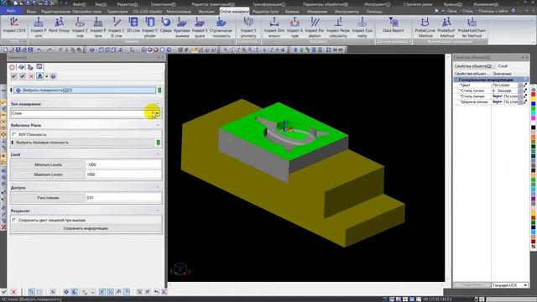The image size is (537, 302).
Task: Toggle green indicator beside Выбрать базовую плоскость
Action: pos(159,143)
